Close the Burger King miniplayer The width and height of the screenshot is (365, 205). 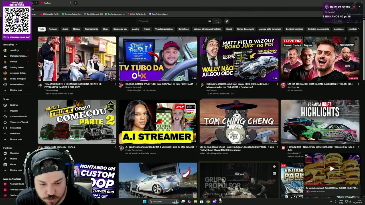358,156
